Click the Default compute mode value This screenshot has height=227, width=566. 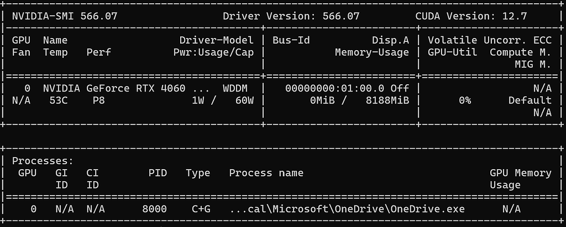(530, 100)
